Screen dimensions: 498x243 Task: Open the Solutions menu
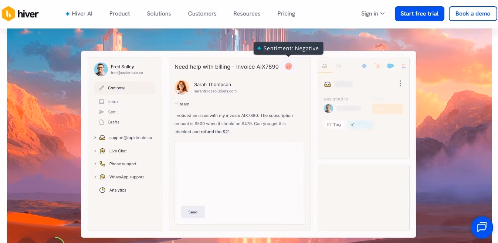[159, 14]
